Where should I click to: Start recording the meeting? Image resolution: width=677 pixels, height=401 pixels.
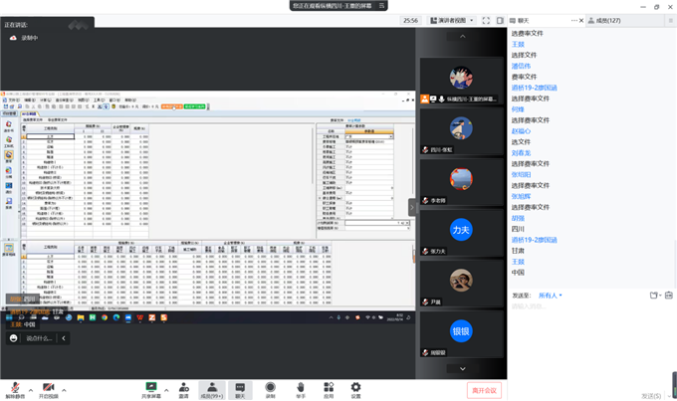click(270, 388)
